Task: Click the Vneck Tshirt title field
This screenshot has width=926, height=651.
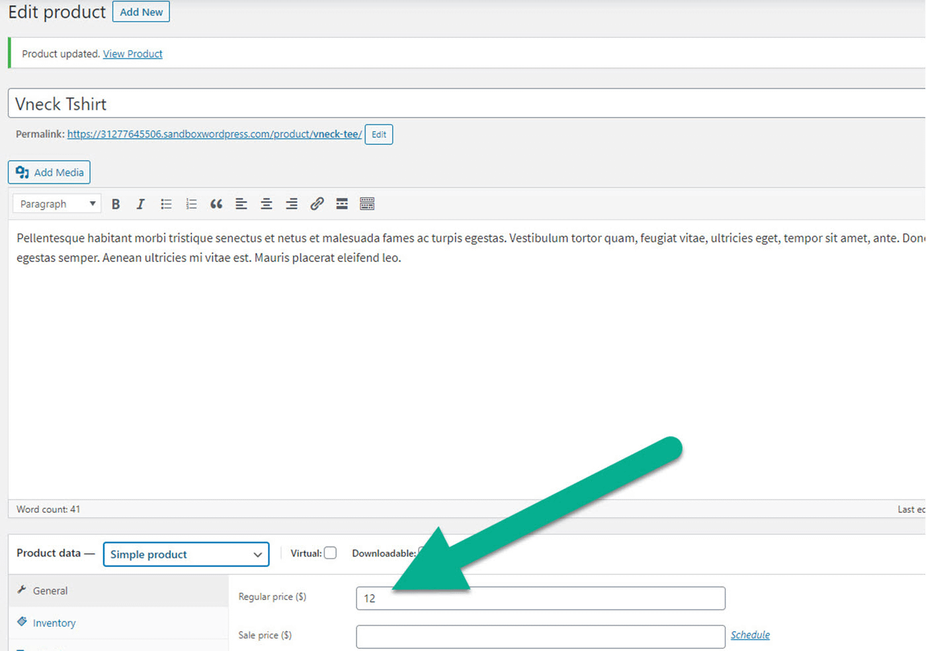Action: [467, 104]
